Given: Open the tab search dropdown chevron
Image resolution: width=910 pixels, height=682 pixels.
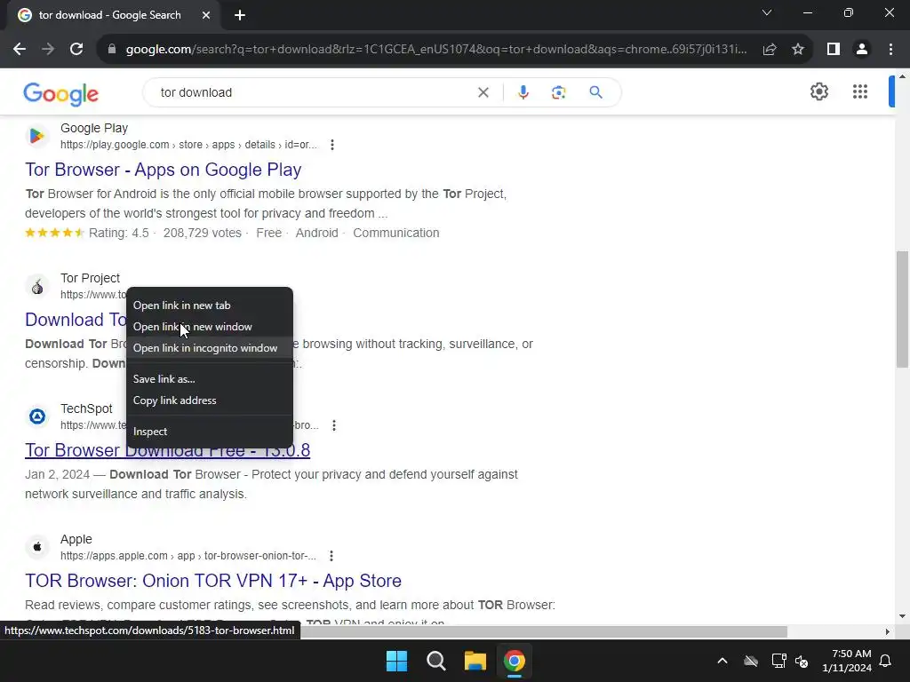Looking at the screenshot, I should tap(767, 12).
